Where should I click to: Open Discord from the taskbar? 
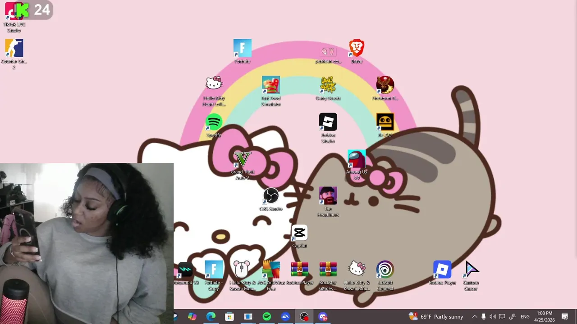pyautogui.click(x=323, y=317)
